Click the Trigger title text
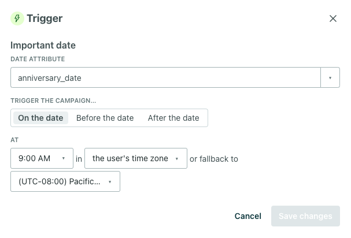The width and height of the screenshot is (351, 238). point(45,18)
